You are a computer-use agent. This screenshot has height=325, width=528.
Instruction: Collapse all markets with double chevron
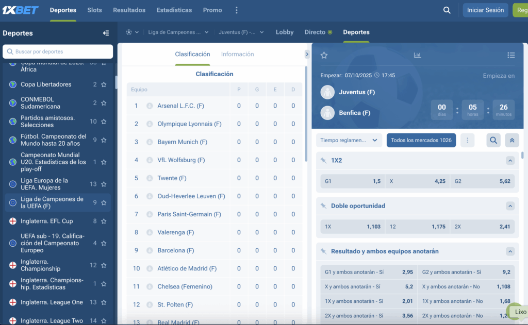click(511, 140)
